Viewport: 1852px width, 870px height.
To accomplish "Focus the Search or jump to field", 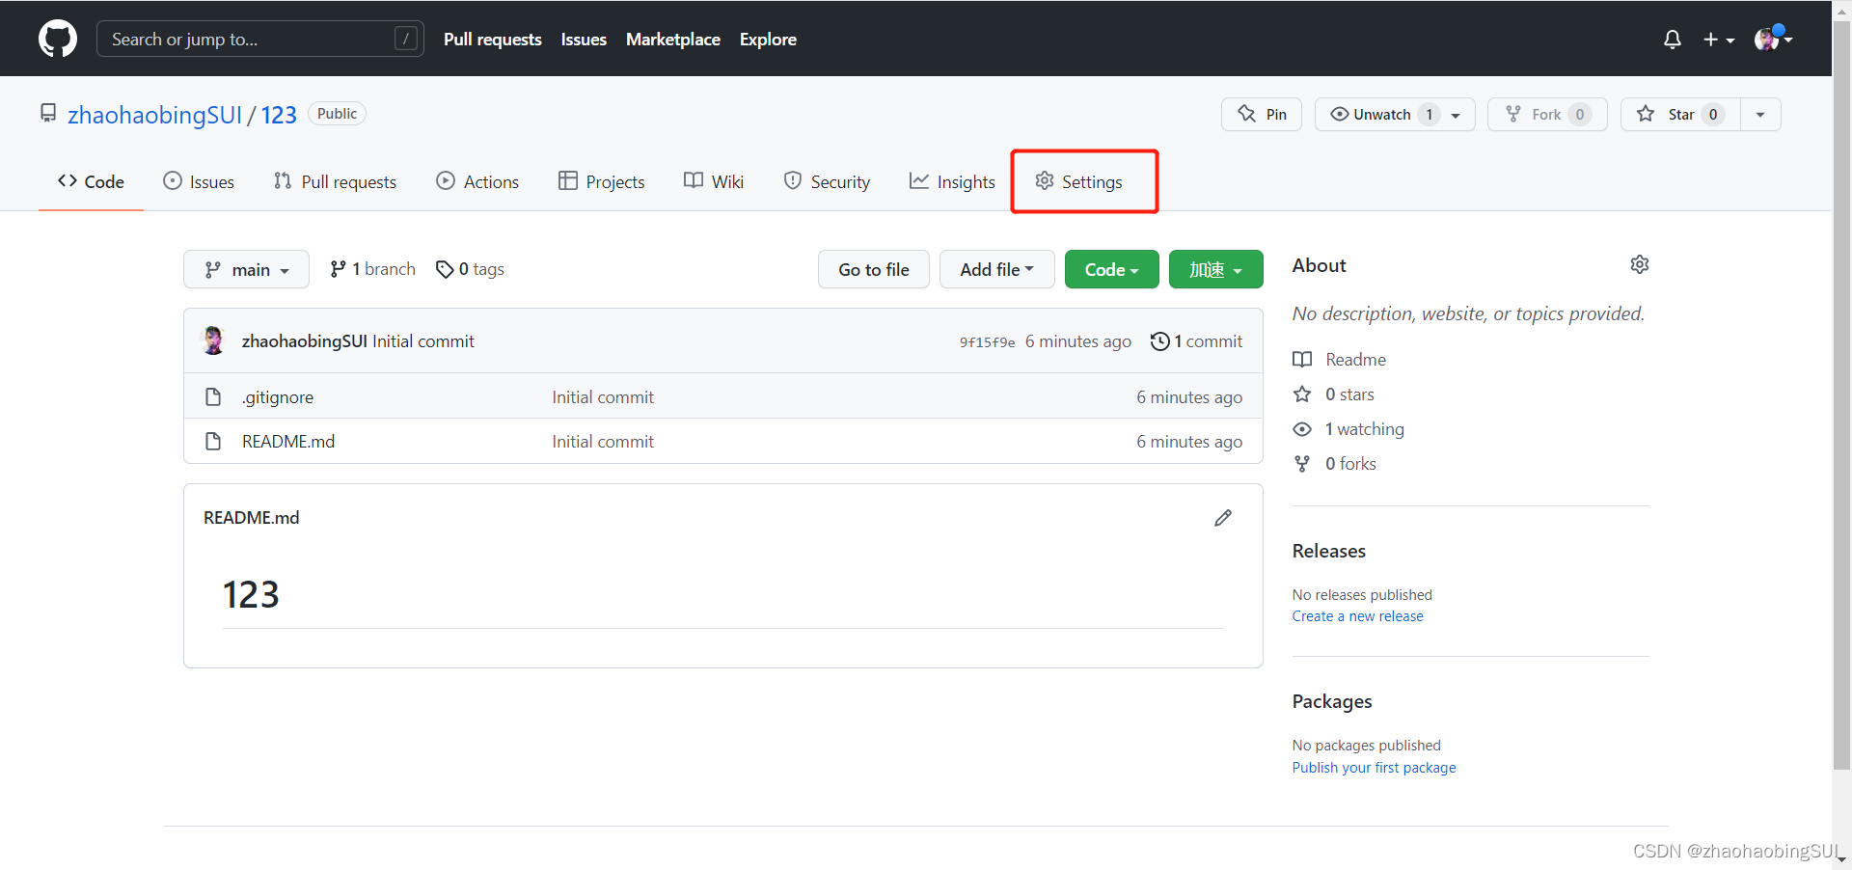I will pos(260,39).
